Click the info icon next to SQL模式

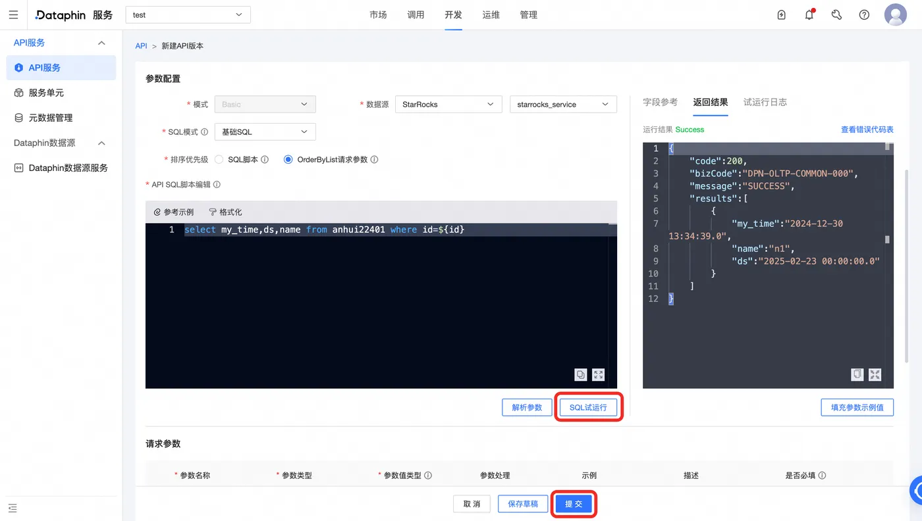[205, 132]
